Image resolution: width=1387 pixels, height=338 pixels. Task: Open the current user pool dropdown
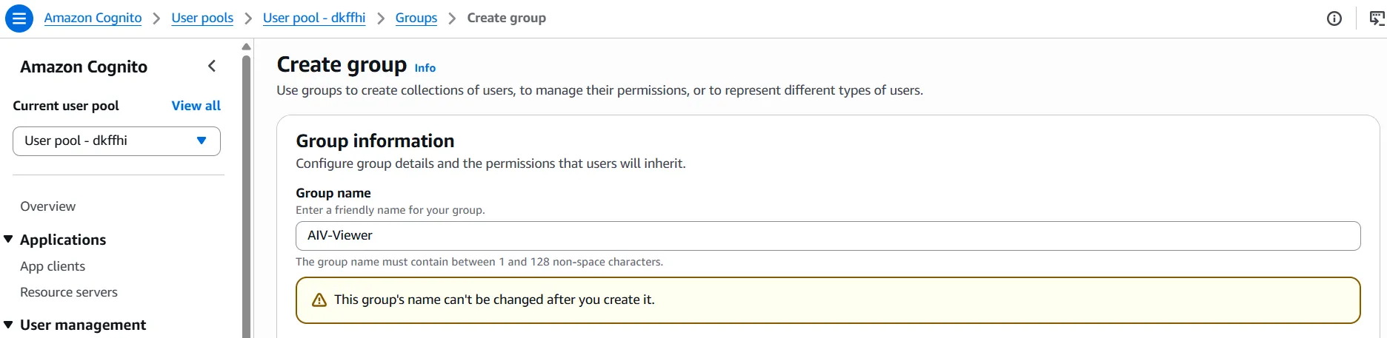(x=116, y=141)
